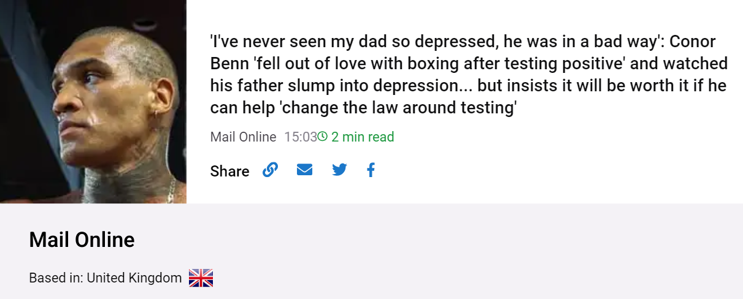Click the first line of the headline quote
The height and width of the screenshot is (299, 743).
coord(463,42)
